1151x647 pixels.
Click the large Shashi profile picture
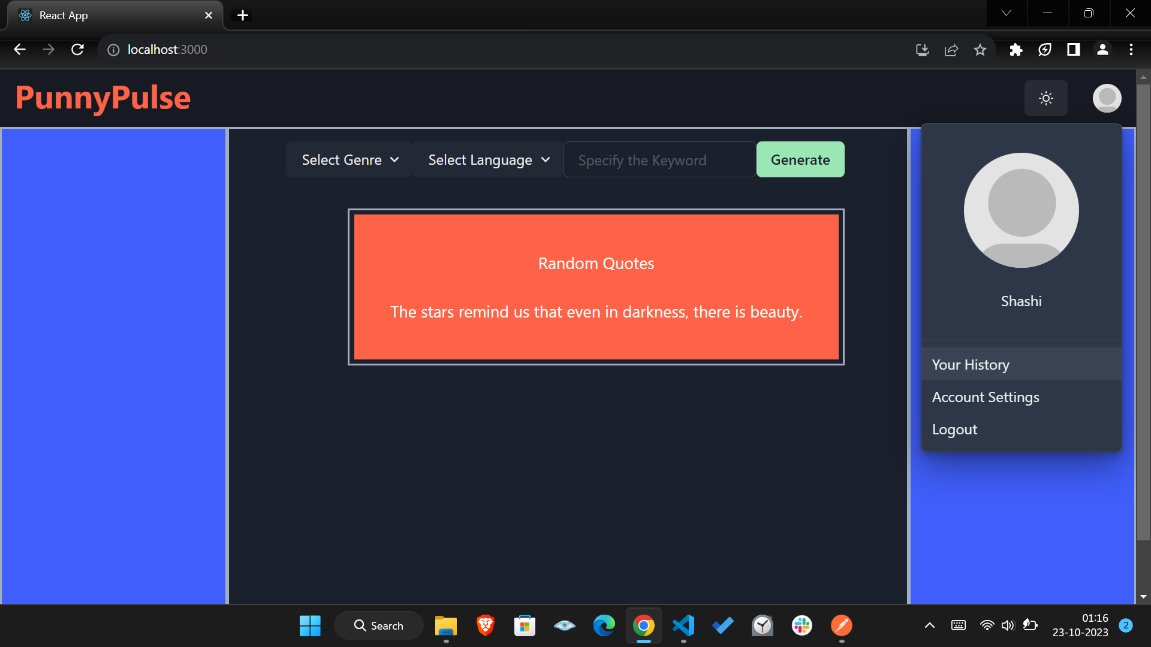[x=1021, y=210]
